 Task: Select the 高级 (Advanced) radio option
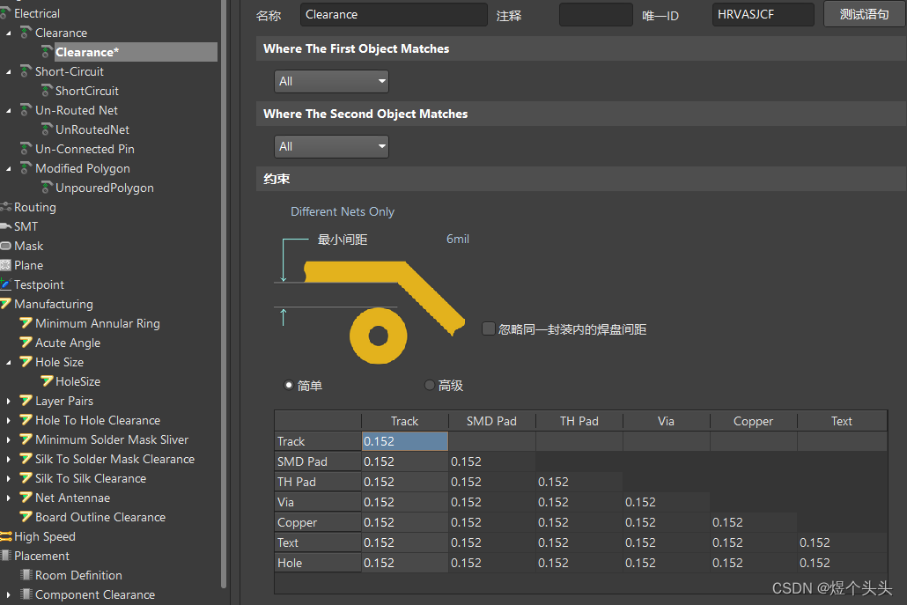coord(429,385)
